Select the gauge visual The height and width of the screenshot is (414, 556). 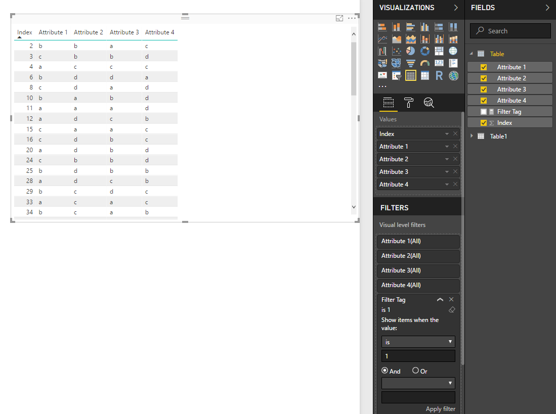click(x=425, y=63)
